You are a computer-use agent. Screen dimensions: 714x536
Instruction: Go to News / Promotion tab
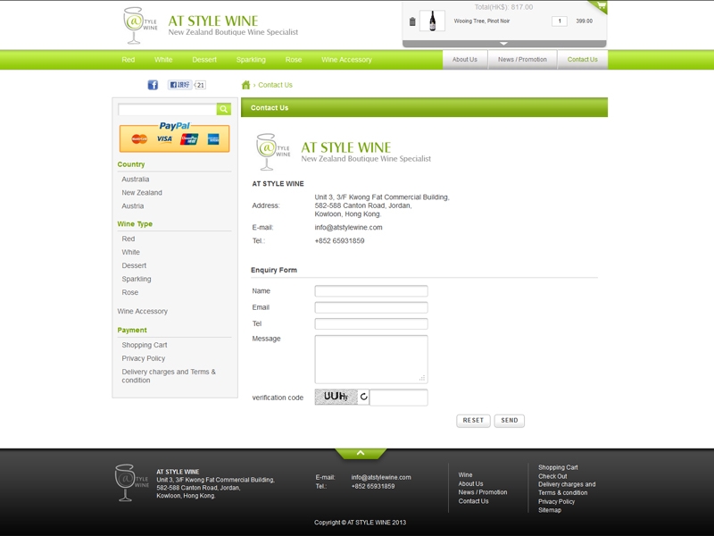(522, 60)
